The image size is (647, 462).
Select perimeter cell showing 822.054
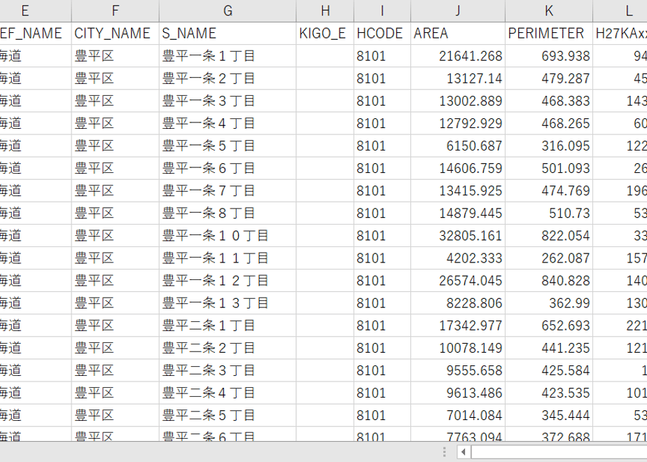[x=549, y=235]
